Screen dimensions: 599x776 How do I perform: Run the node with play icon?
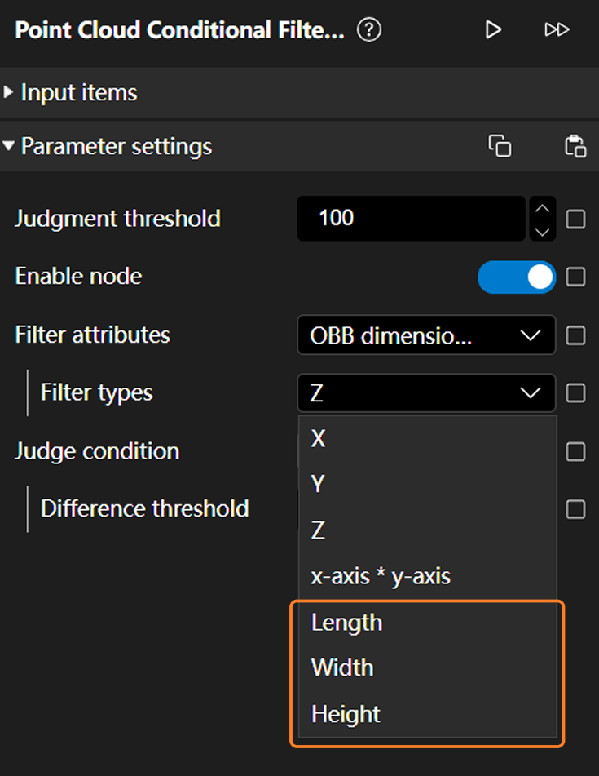pos(493,30)
